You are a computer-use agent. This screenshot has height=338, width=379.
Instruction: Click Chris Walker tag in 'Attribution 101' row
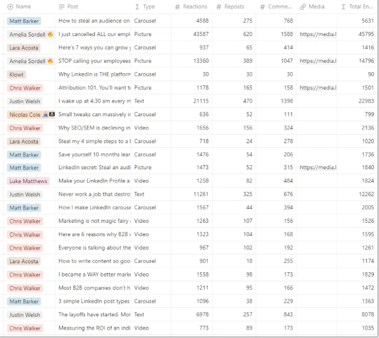click(25, 88)
